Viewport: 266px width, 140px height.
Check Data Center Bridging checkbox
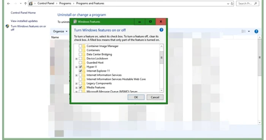[81, 54]
